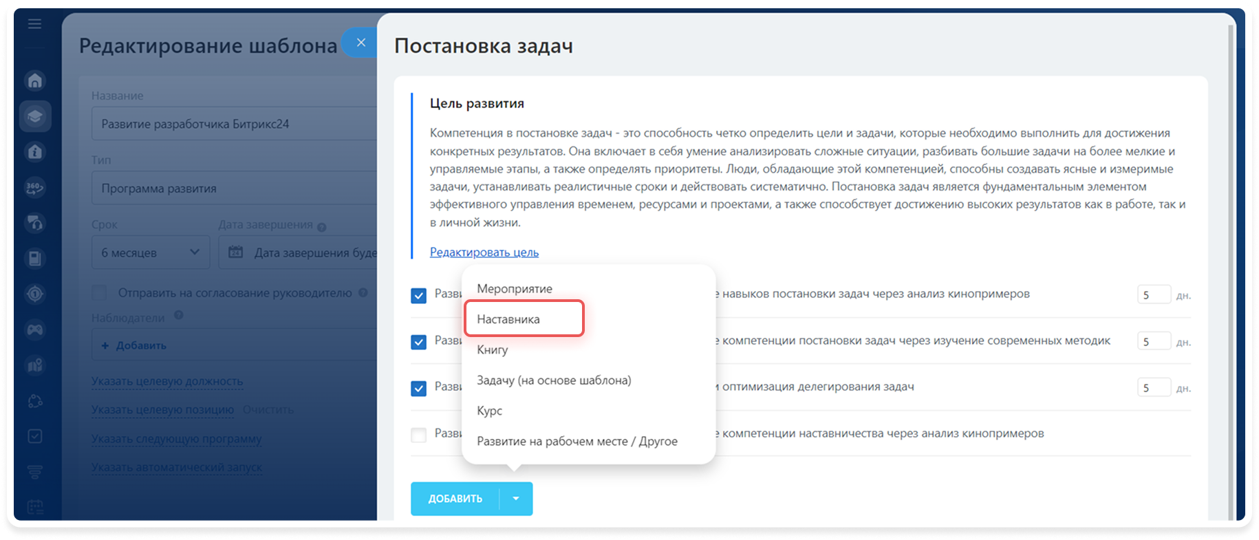The width and height of the screenshot is (1259, 540).
Task: Click text 'оптимизация делегирования задач'
Action: coord(818,387)
